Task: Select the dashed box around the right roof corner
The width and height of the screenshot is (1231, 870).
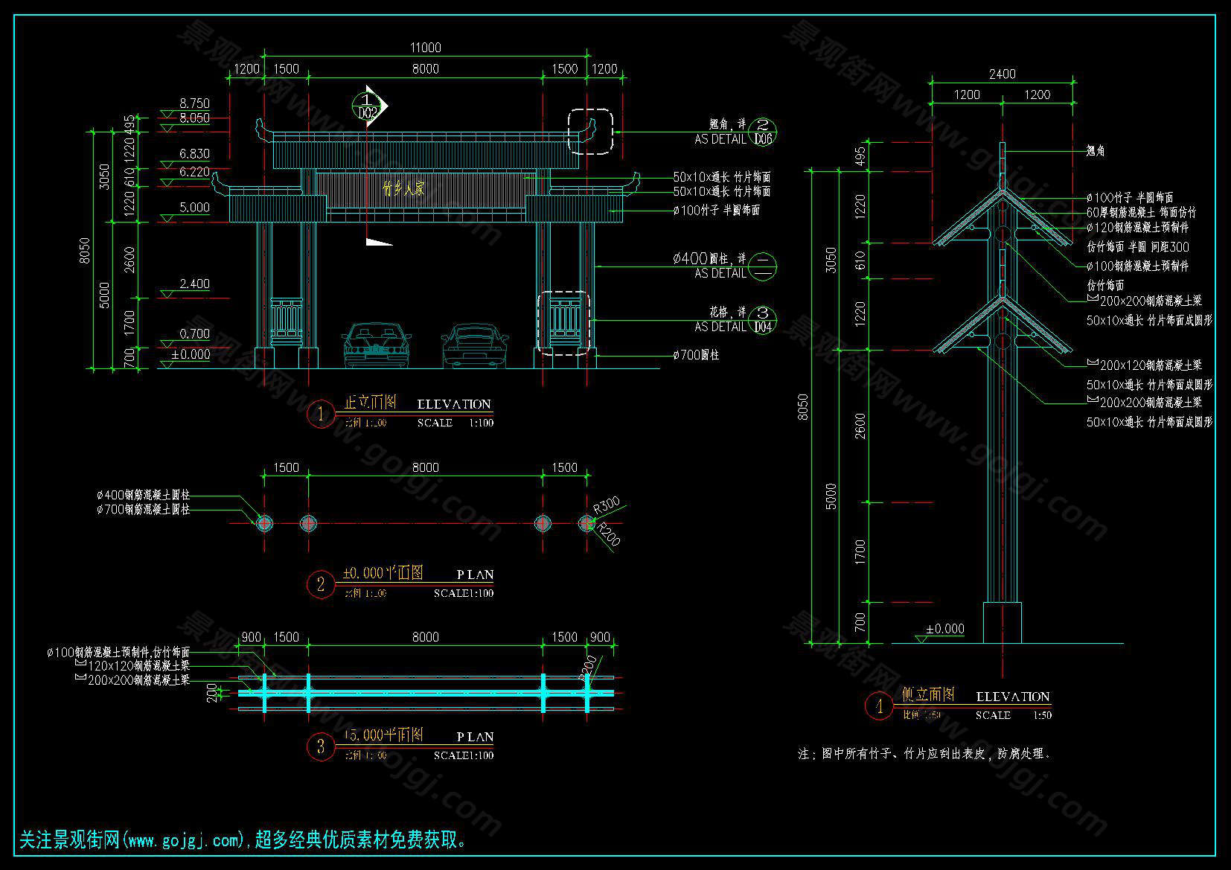Action: point(590,132)
